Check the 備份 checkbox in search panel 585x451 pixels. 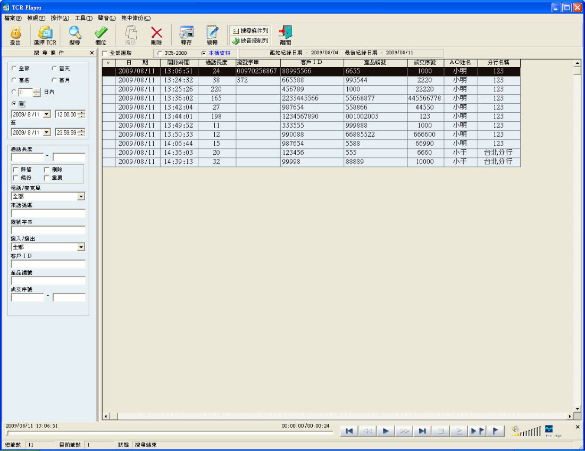click(x=15, y=178)
